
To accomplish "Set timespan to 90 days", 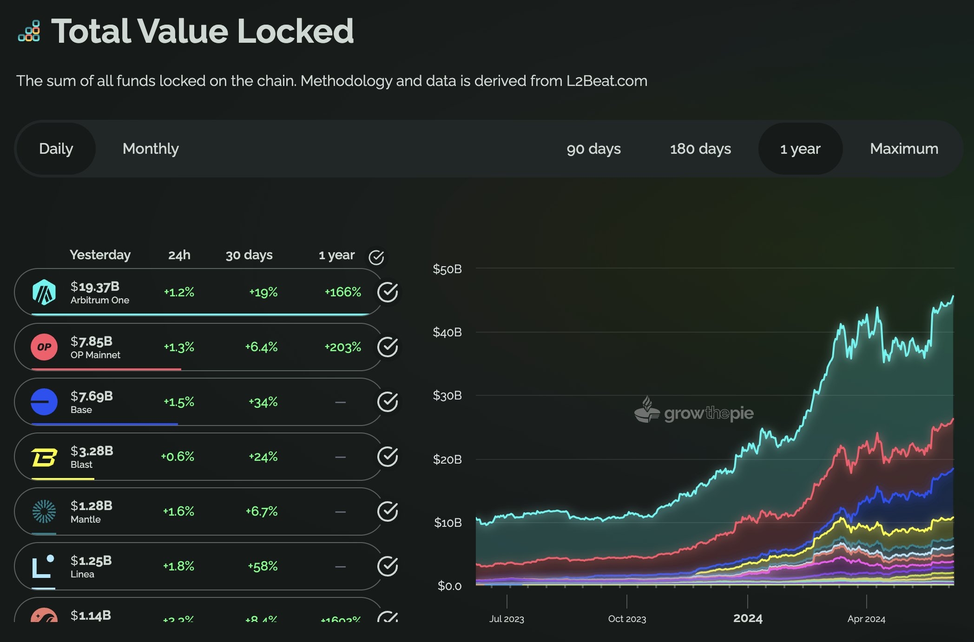I will pyautogui.click(x=593, y=149).
